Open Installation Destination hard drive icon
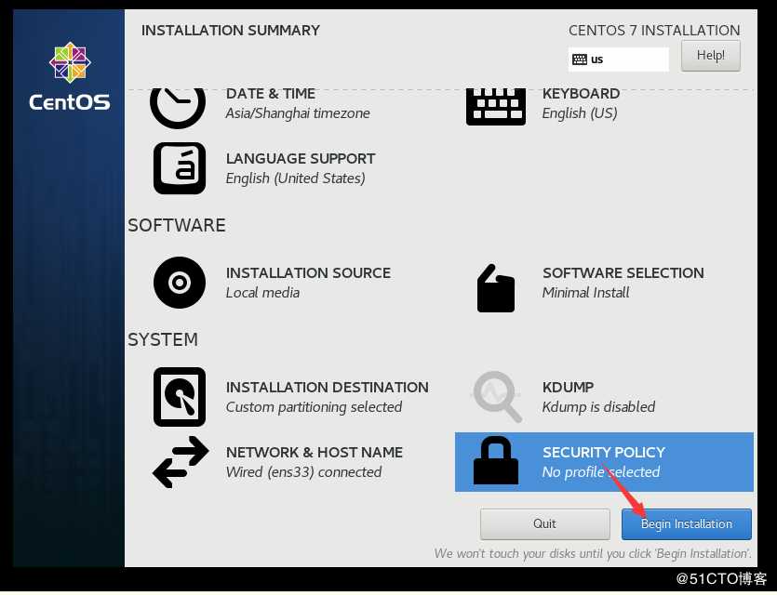This screenshot has width=777, height=595. click(x=180, y=397)
